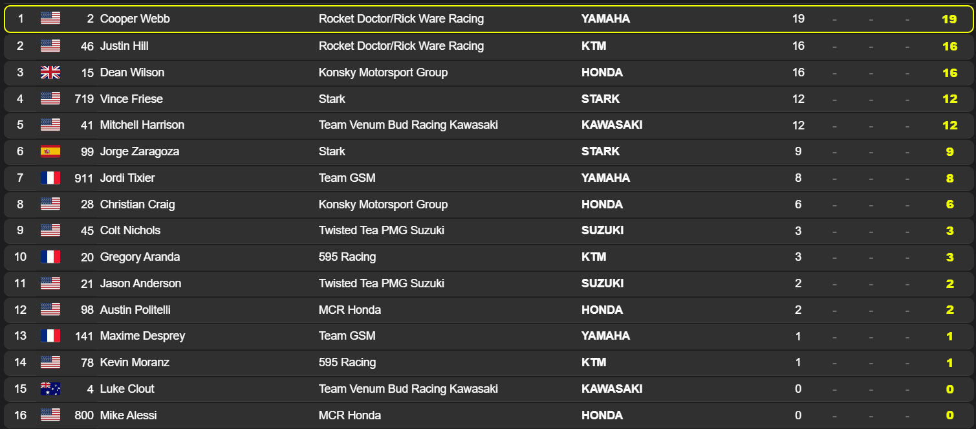Click YAMAHA brand in Cooper Webb's row
This screenshot has height=429, width=976.
click(x=605, y=19)
